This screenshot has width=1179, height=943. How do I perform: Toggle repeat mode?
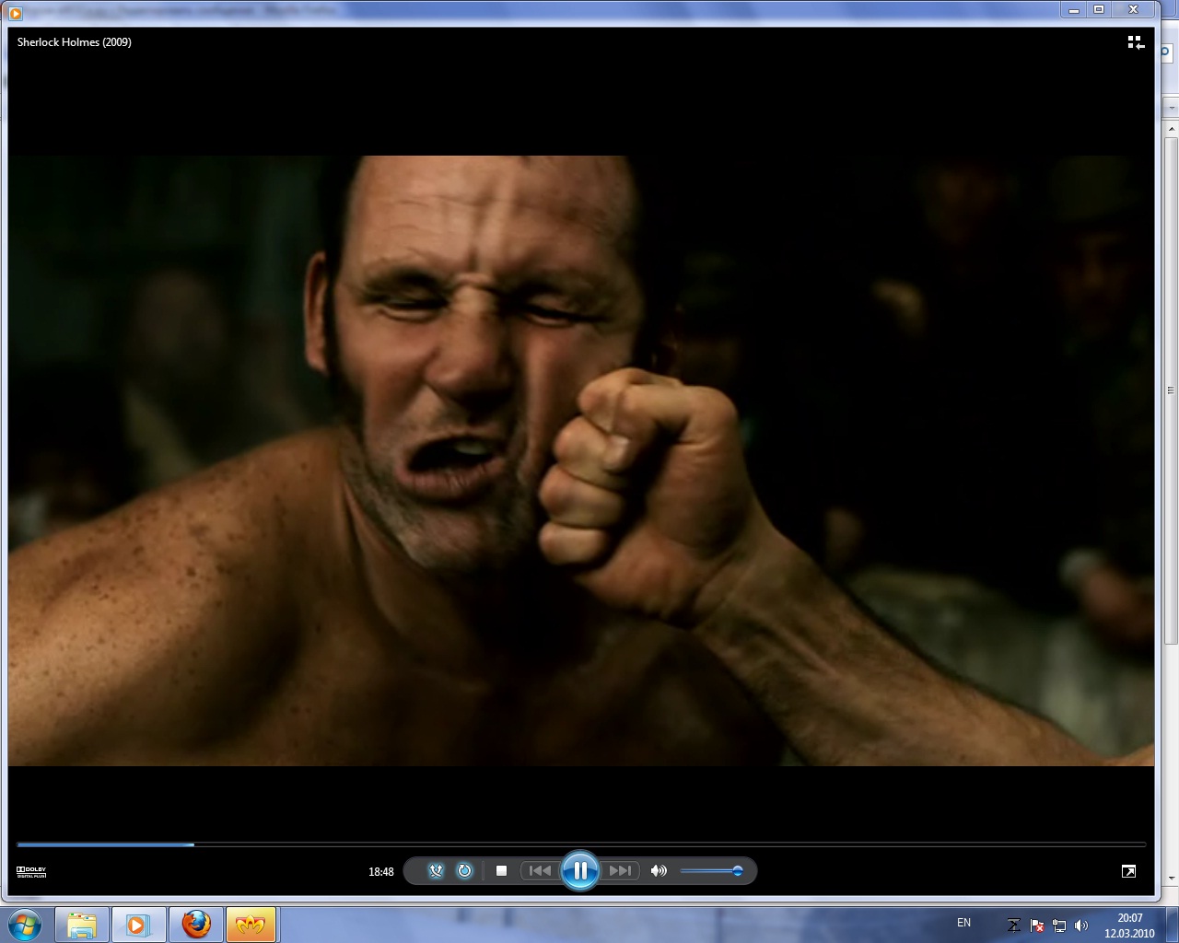[464, 870]
